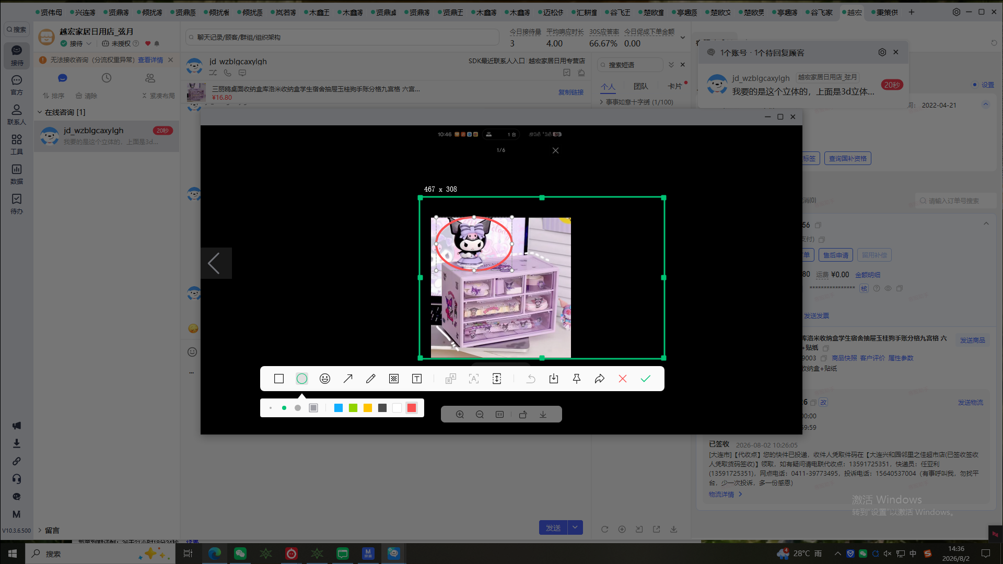Viewport: 1003px width, 564px height.
Task: Open the 发送 button dropdown arrow
Action: tap(575, 527)
